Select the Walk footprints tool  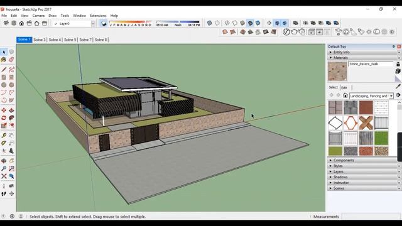point(4,194)
